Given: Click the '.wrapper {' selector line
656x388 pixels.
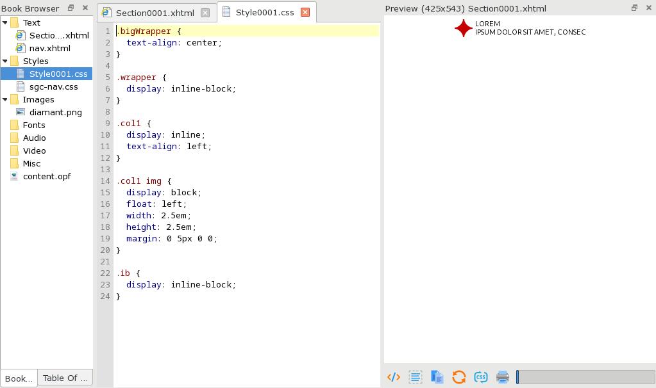Looking at the screenshot, I should [142, 77].
